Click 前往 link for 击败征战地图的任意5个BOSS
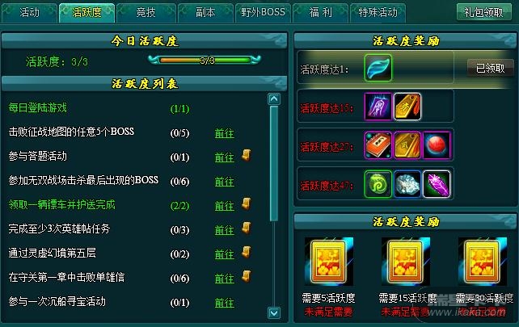 coord(225,133)
